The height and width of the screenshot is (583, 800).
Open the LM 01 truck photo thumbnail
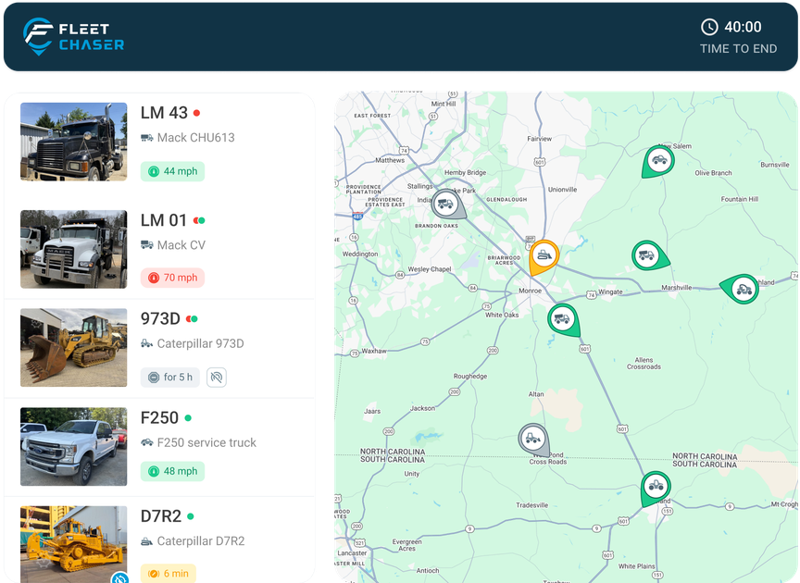[x=74, y=247]
